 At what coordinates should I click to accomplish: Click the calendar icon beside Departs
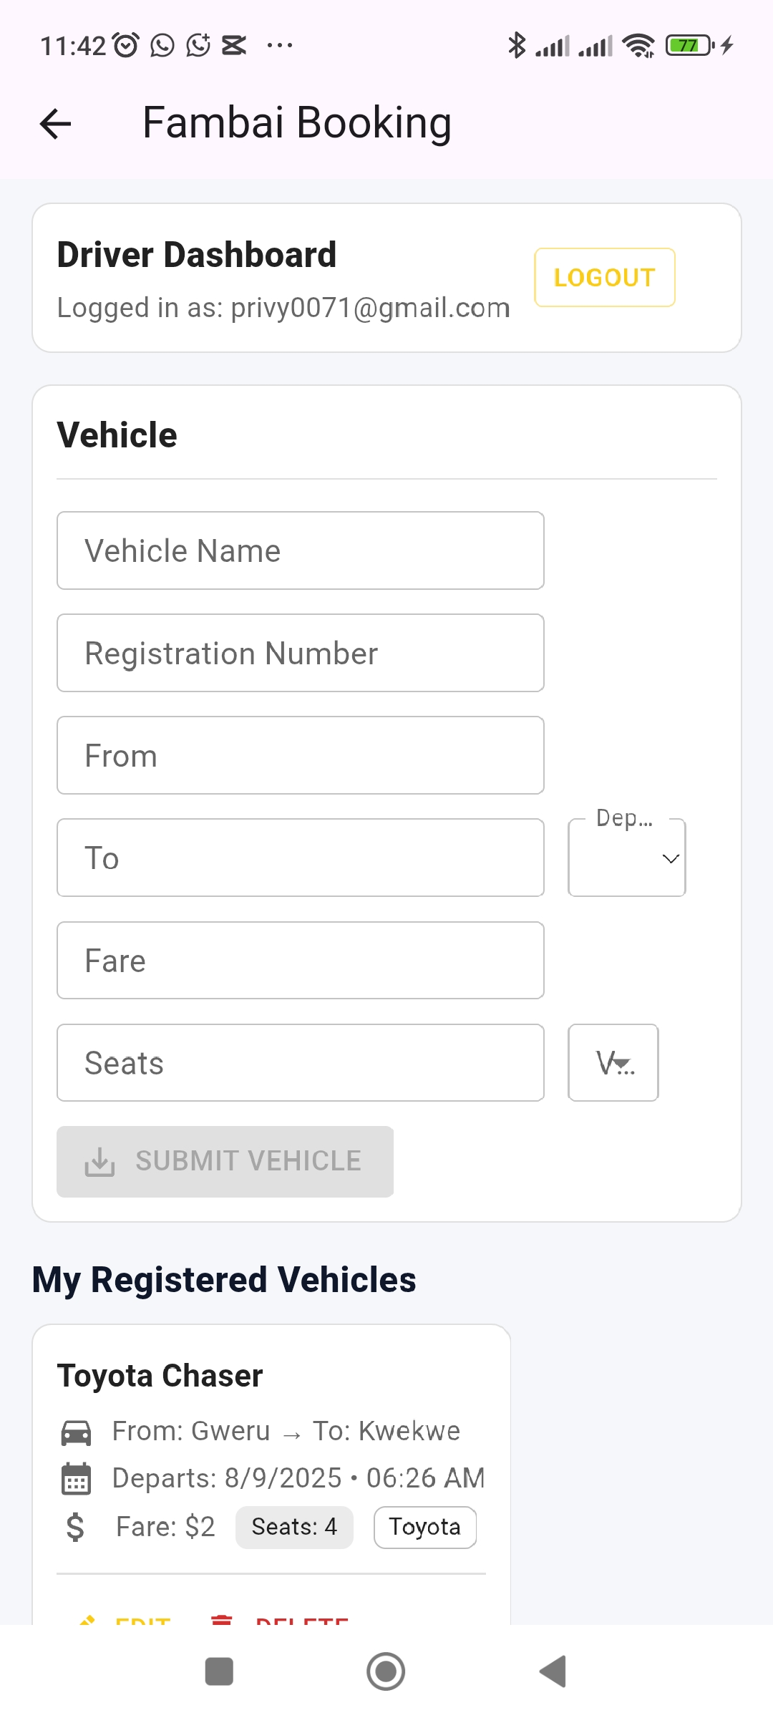(76, 1479)
